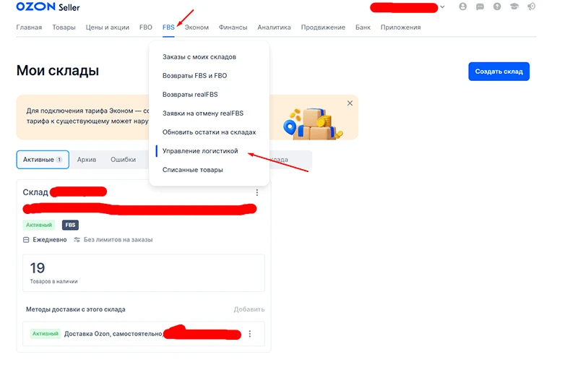Open the training graduation cap icon

(514, 7)
